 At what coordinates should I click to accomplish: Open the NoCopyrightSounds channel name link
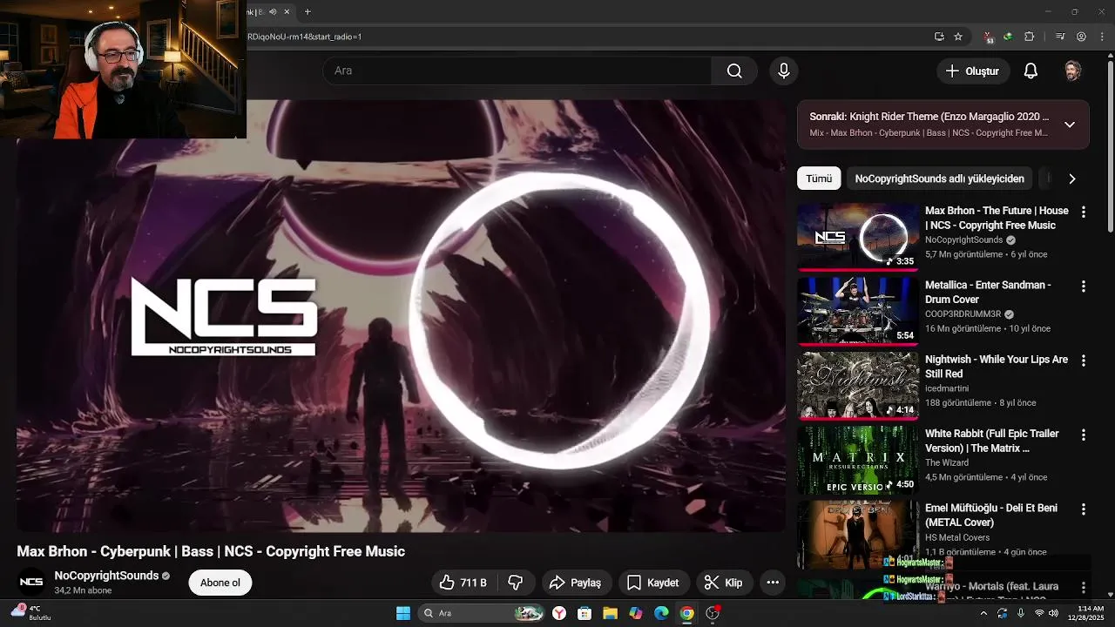pos(106,576)
